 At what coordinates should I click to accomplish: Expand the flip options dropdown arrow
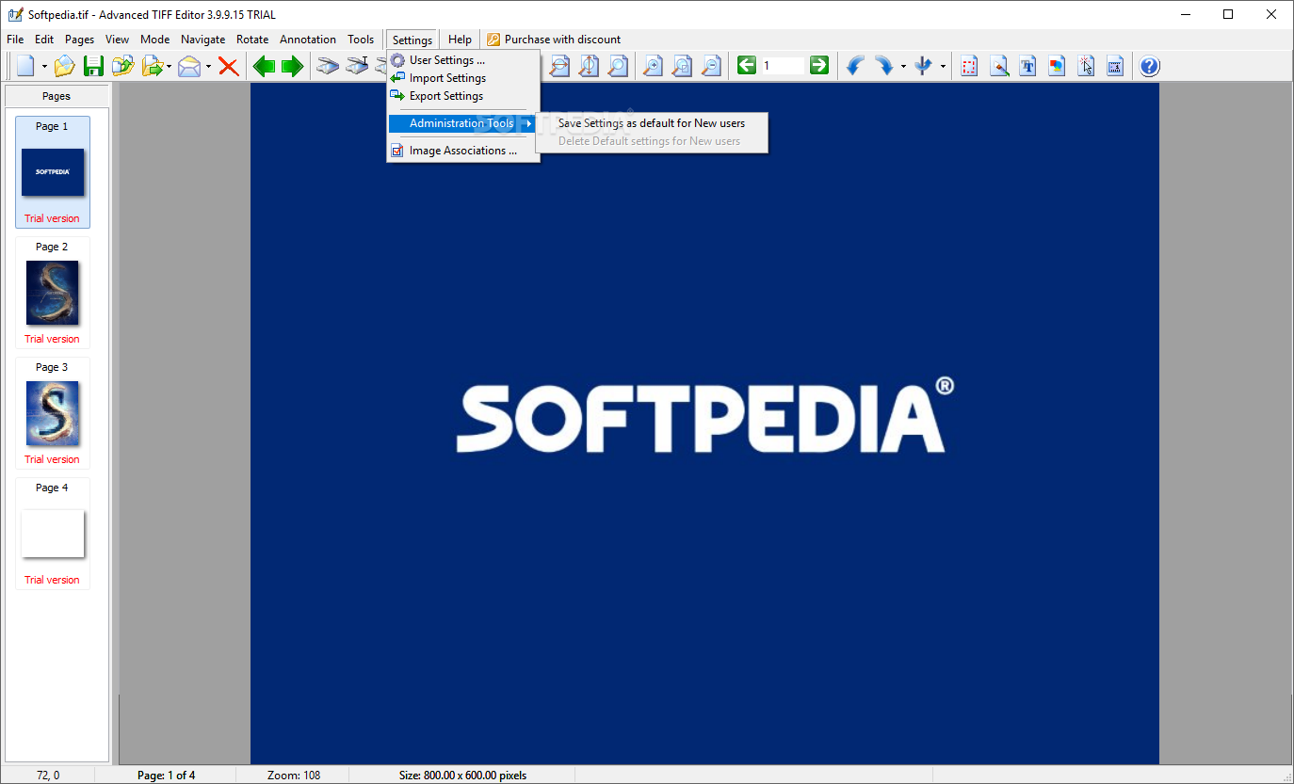click(x=943, y=66)
